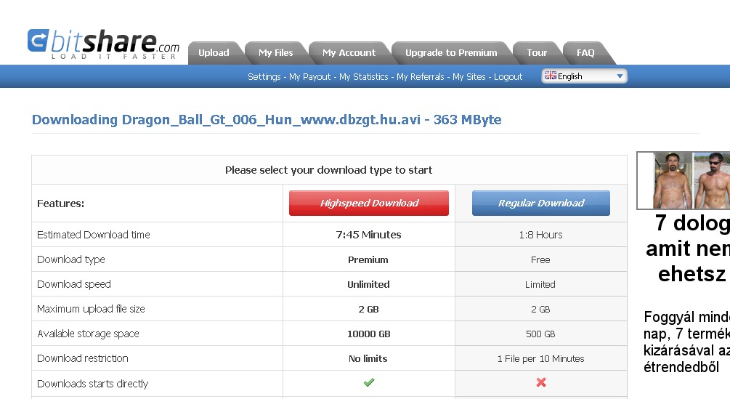The image size is (730, 399).
Task: Click the bold '2 GB' premium value
Action: click(369, 309)
